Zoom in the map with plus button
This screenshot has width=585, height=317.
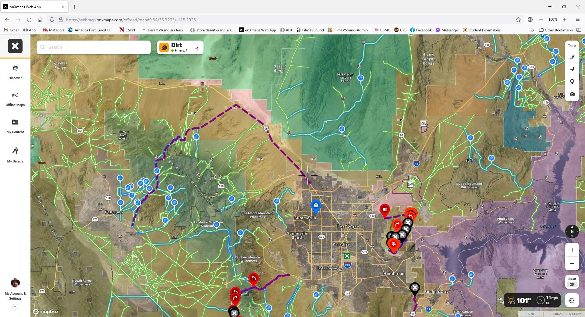pos(572,250)
